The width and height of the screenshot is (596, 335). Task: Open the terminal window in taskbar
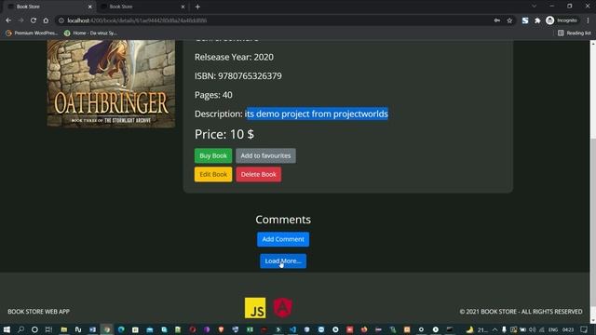pyautogui.click(x=450, y=329)
